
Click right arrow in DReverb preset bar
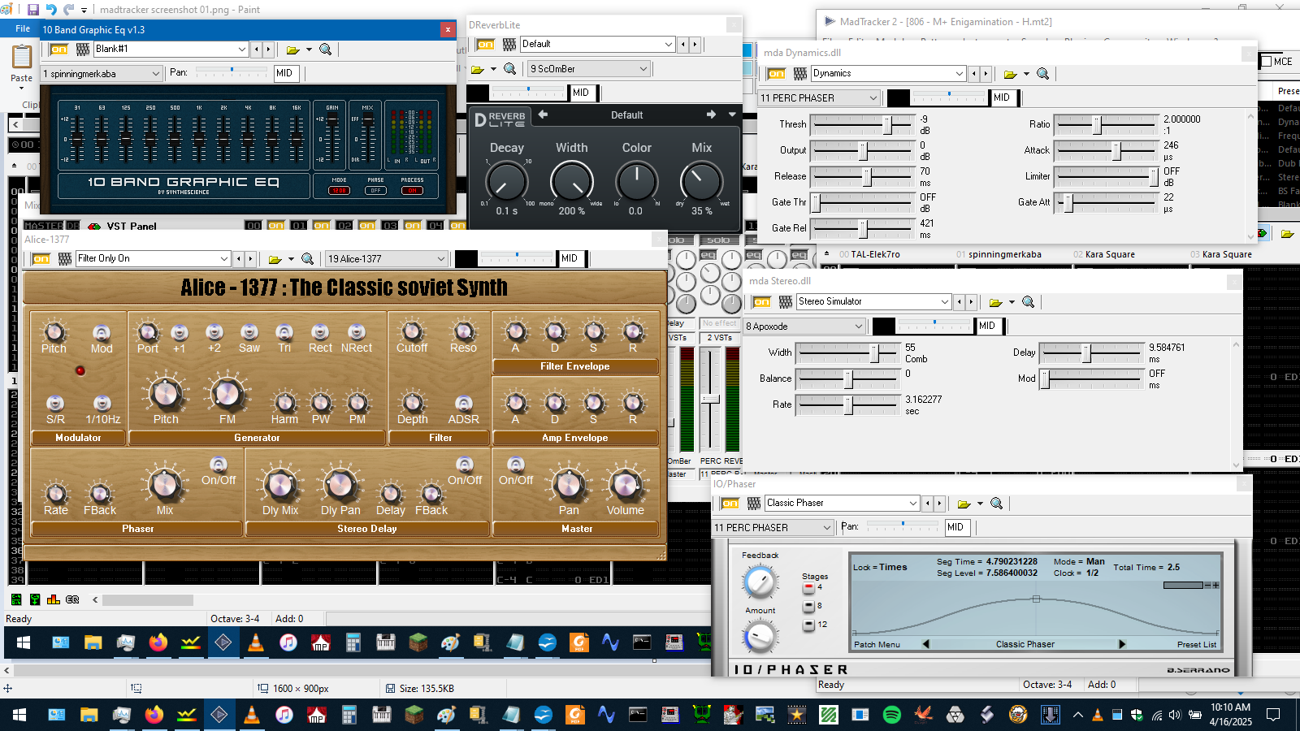coord(711,115)
